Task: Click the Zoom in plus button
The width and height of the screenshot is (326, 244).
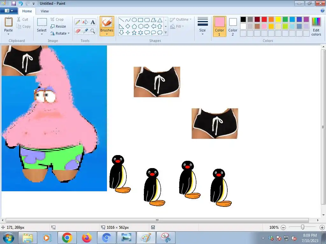Action: coord(322,227)
